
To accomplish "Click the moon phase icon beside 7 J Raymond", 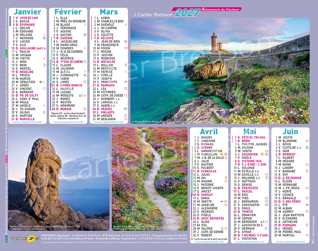I will (x=44, y=38).
